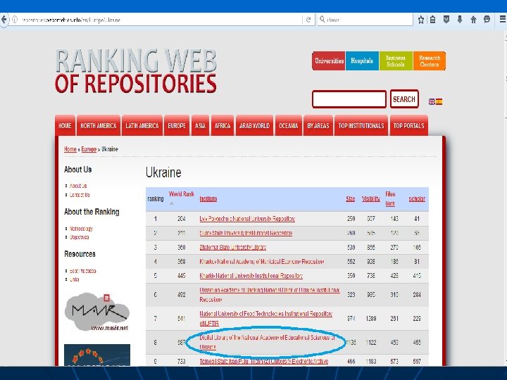
Task: Open TOP INSTITUTIONALS navigation tab
Action: (x=361, y=125)
